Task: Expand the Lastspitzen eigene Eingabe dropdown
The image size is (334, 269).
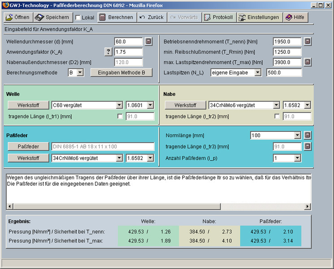Action: pos(236,72)
